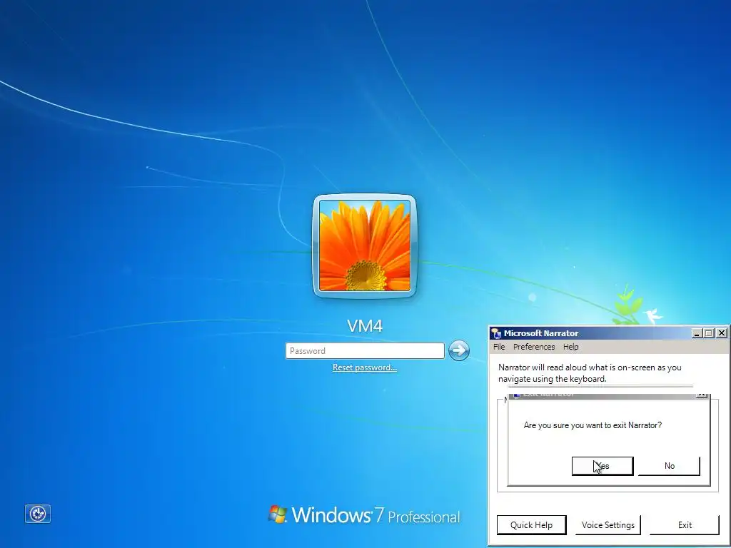The image size is (731, 548).
Task: Open the Narrator Help menu
Action: 570,347
